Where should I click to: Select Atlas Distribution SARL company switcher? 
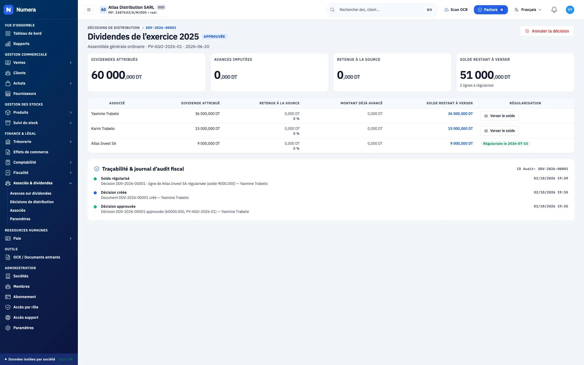click(133, 10)
